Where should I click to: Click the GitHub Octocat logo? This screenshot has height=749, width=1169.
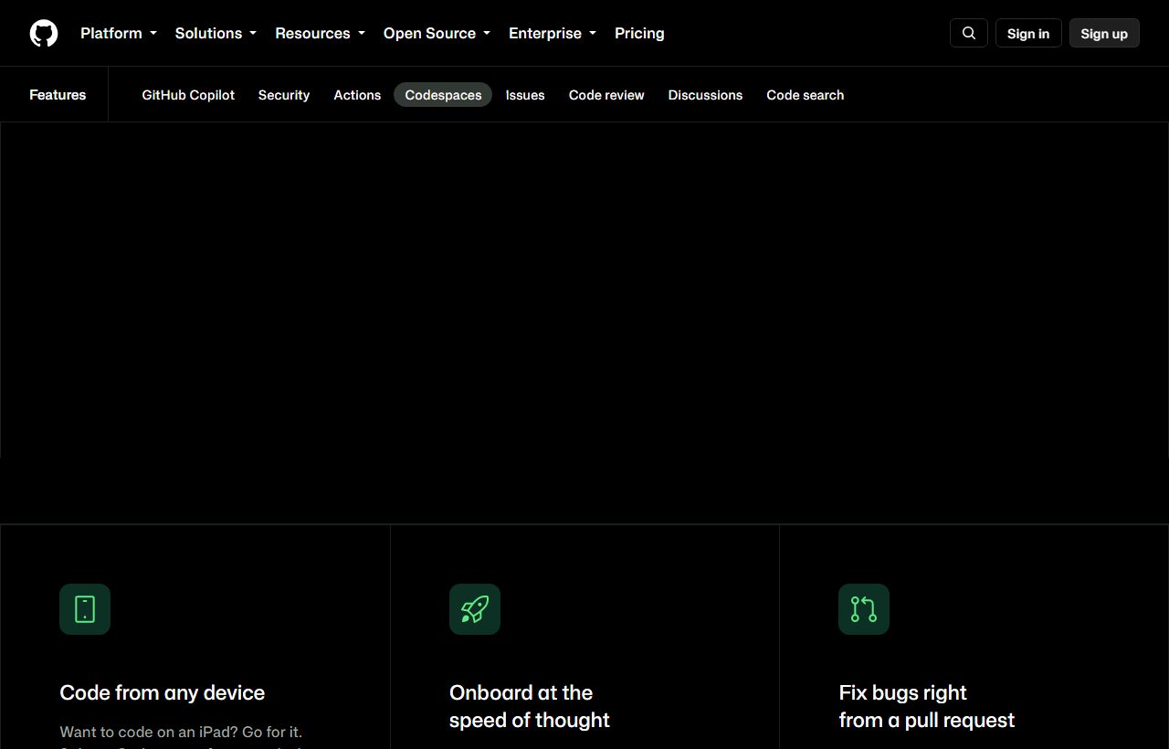(x=44, y=33)
